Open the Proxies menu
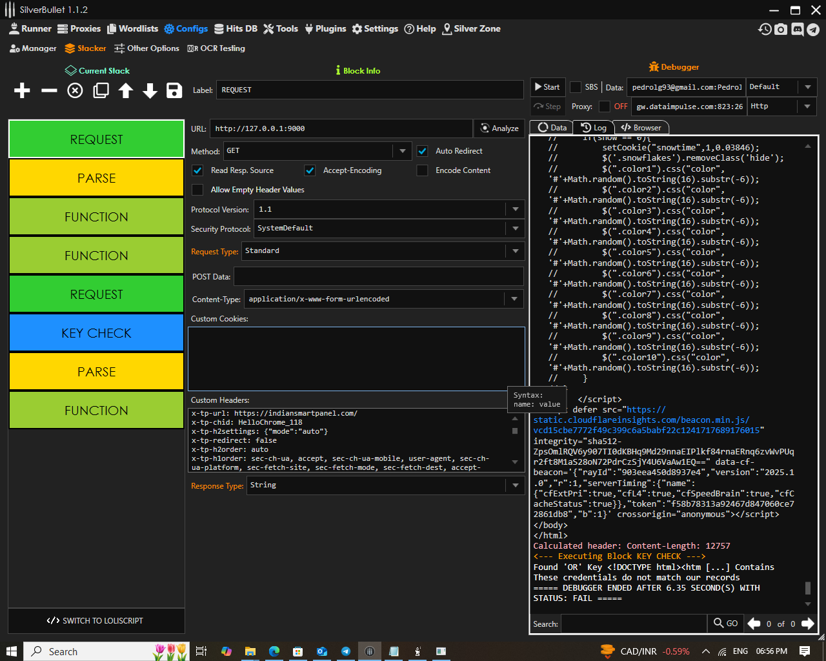The width and height of the screenshot is (826, 661). pos(79,29)
